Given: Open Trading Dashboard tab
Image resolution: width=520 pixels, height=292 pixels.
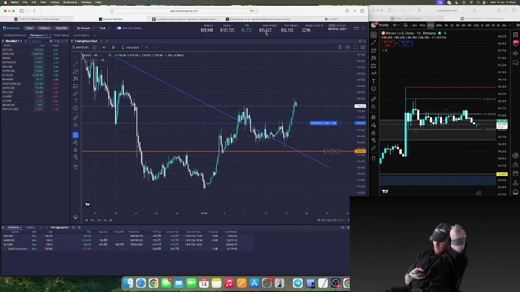Looking at the screenshot, I should [x=14, y=35].
